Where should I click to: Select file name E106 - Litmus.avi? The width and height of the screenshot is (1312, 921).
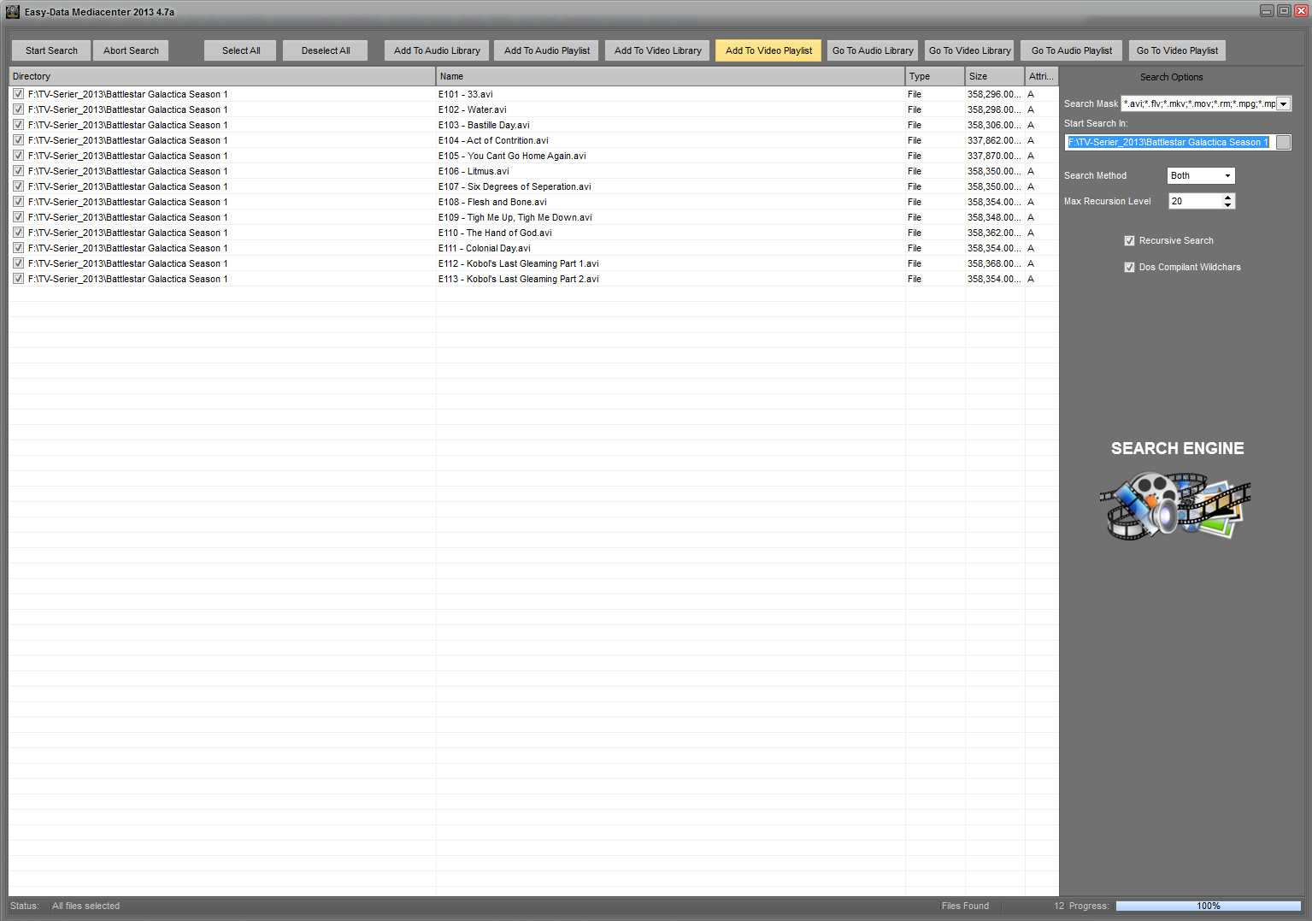pos(474,171)
